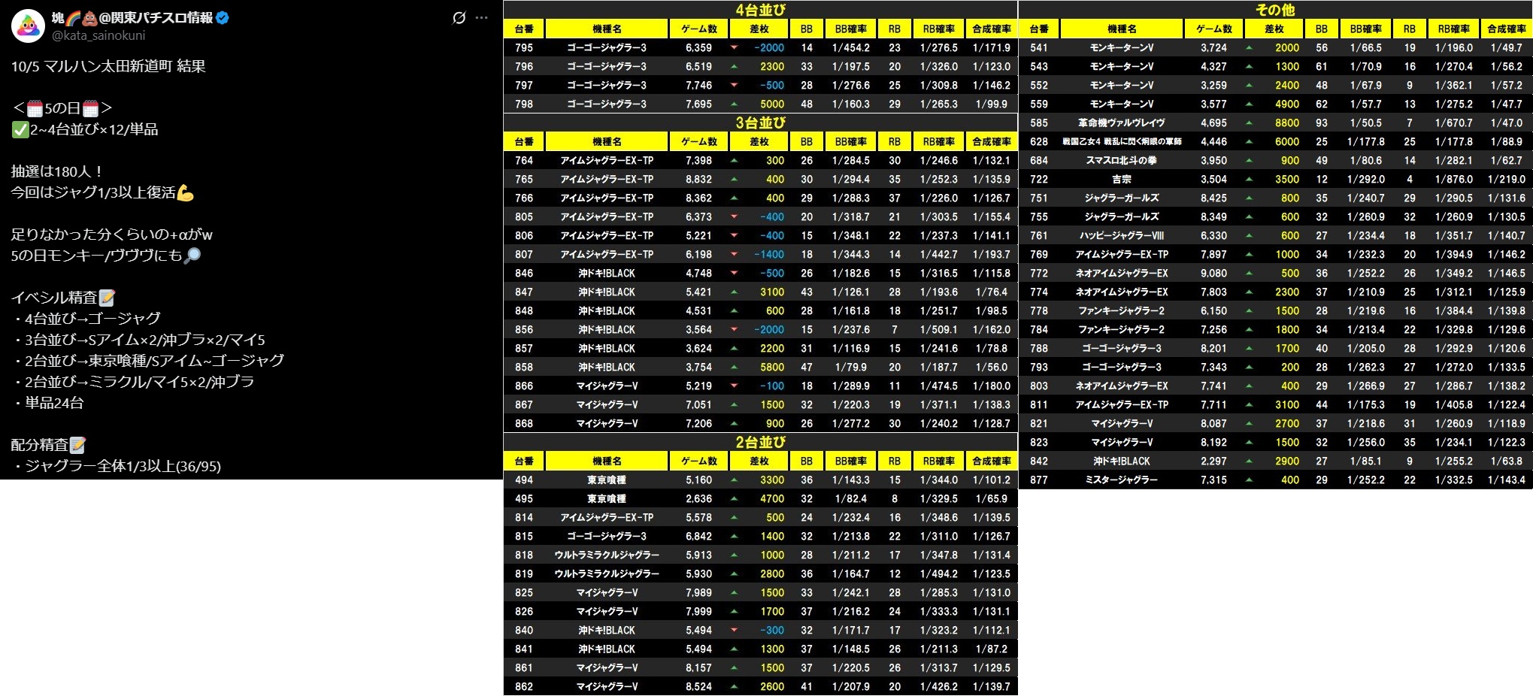Click the red down arrow in row 807
The height and width of the screenshot is (696, 1533).
click(x=734, y=254)
